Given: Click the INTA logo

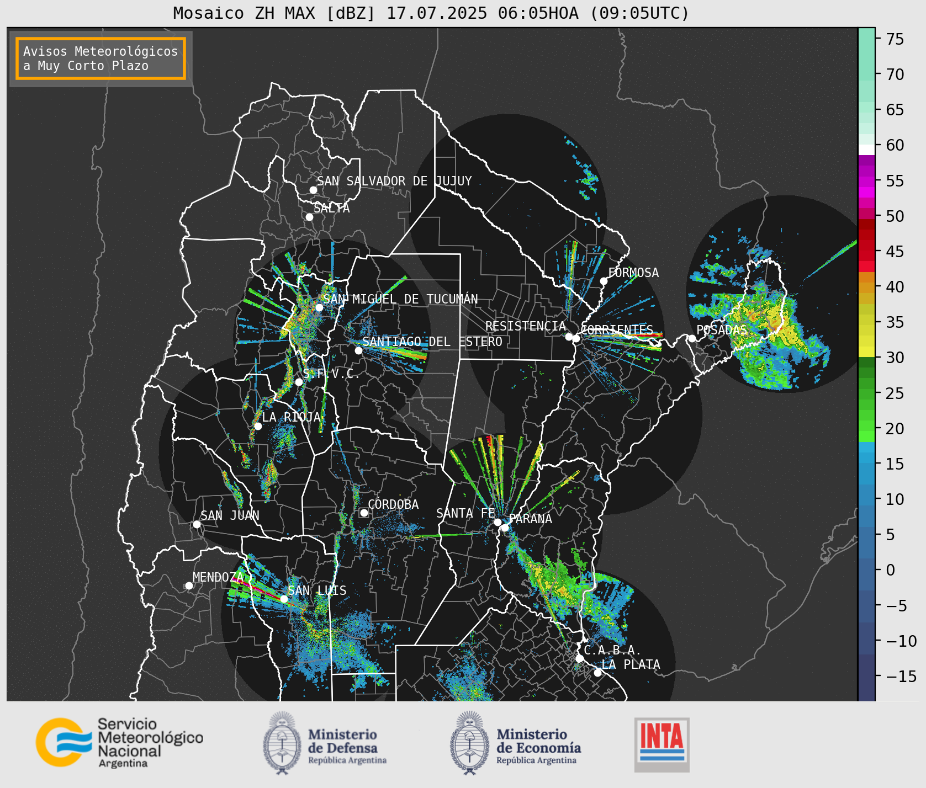Looking at the screenshot, I should (662, 744).
